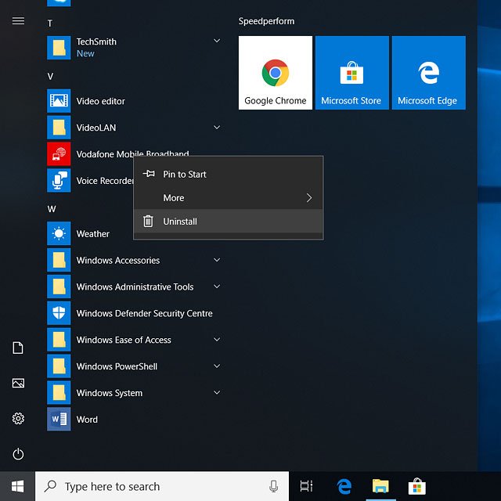
Task: Open Microsoft Store from the taskbar
Action: click(x=417, y=486)
